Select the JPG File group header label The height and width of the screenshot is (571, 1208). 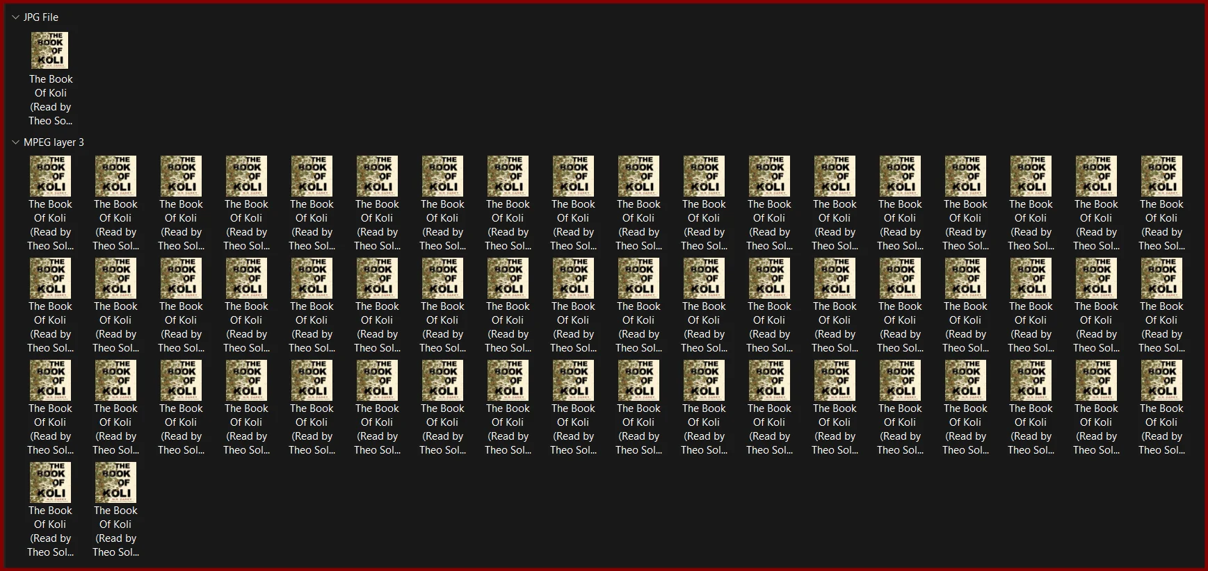[41, 17]
